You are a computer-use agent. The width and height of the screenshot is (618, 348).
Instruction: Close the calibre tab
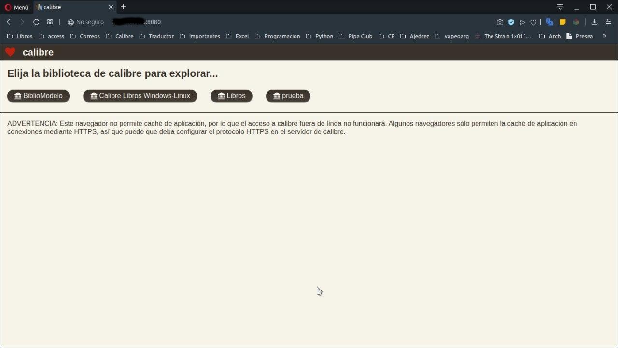pos(111,7)
